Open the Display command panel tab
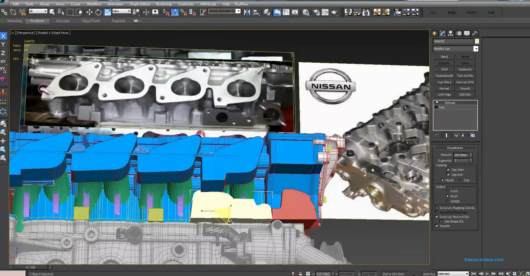This screenshot has width=530, height=276. [x=467, y=33]
